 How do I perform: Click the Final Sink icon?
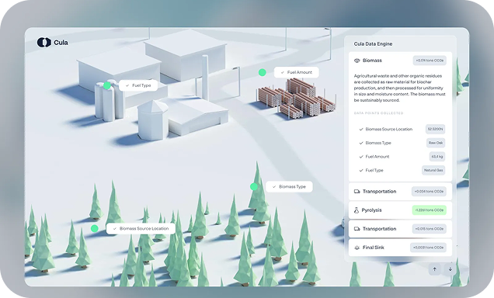pyautogui.click(x=357, y=248)
